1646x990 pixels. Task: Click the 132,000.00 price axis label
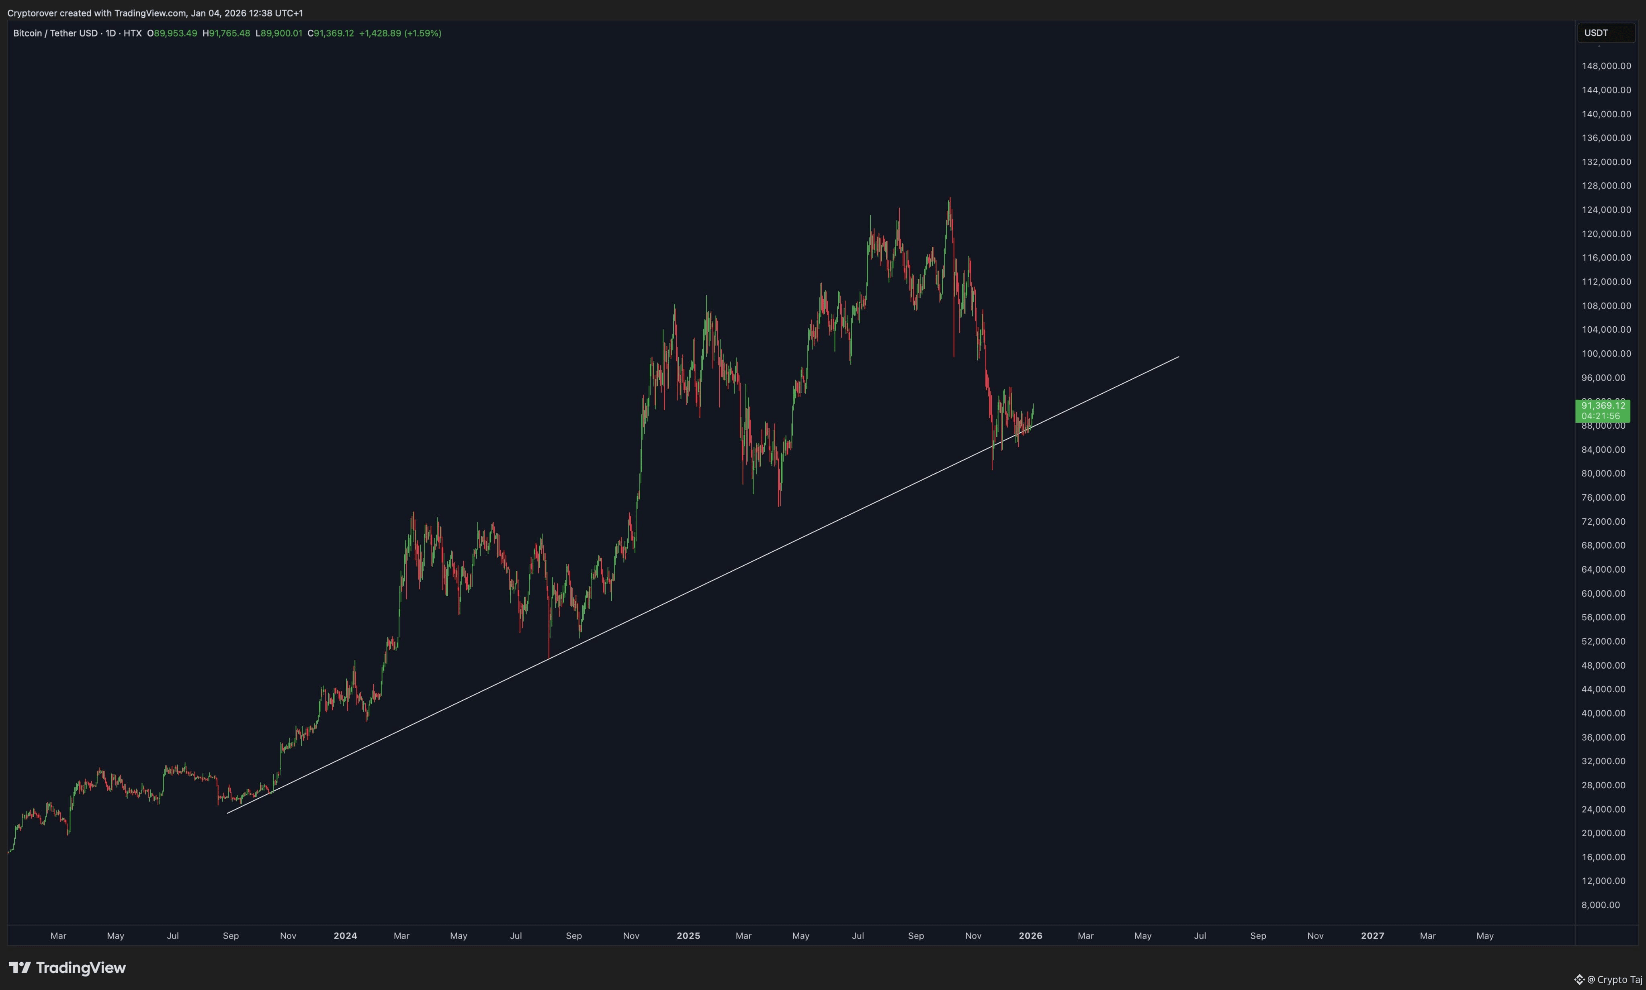[1606, 162]
